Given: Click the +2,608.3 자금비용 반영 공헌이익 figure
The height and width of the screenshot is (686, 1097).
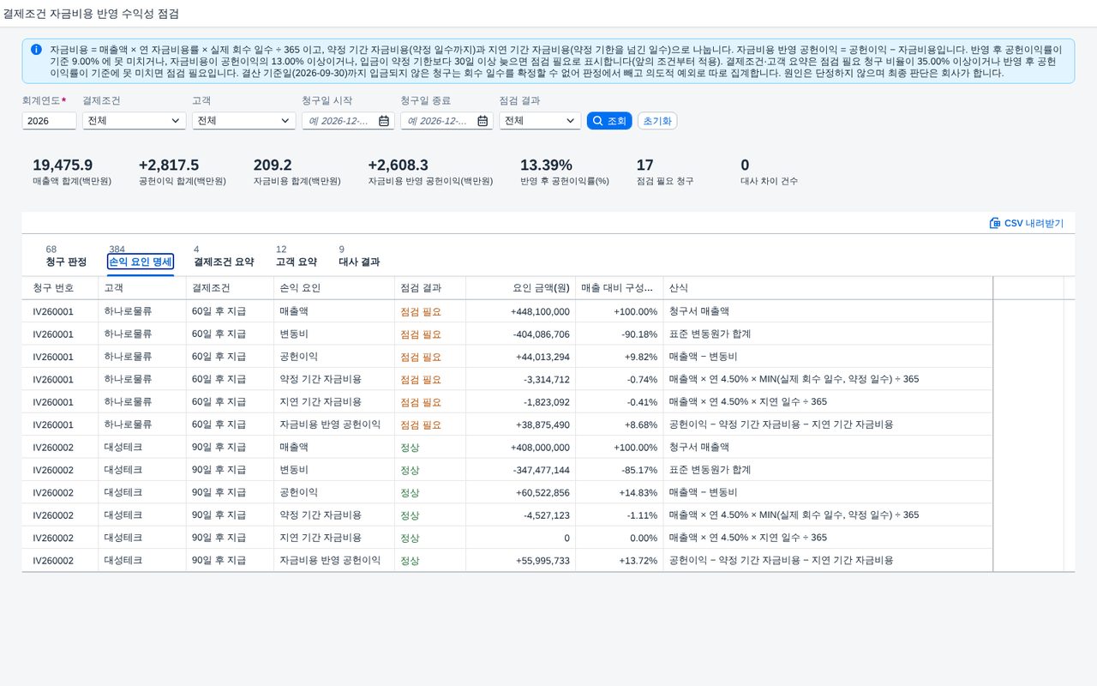Looking at the screenshot, I should click(399, 165).
